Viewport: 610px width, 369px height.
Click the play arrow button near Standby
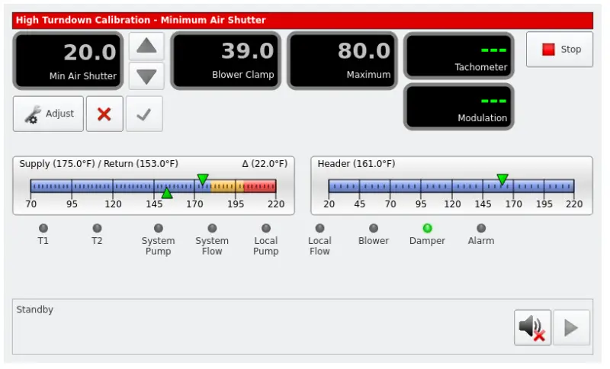pyautogui.click(x=571, y=328)
